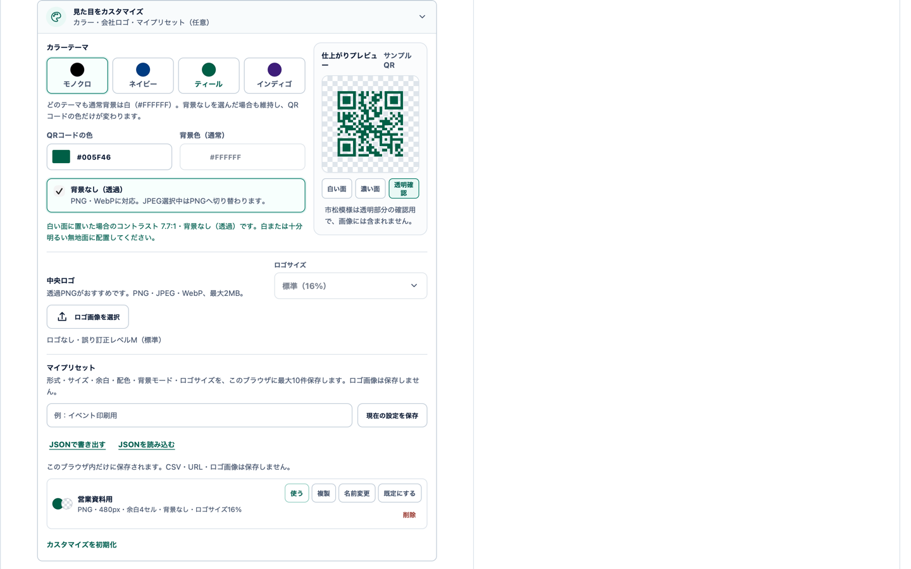This screenshot has height=569, width=911.
Task: Click the 仕上がりプレビュー heading
Action: pyautogui.click(x=349, y=60)
